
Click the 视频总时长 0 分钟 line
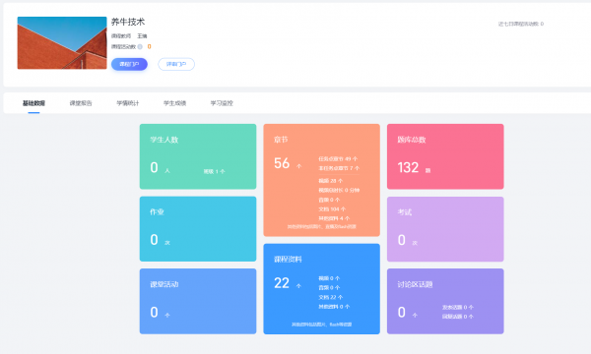point(339,191)
